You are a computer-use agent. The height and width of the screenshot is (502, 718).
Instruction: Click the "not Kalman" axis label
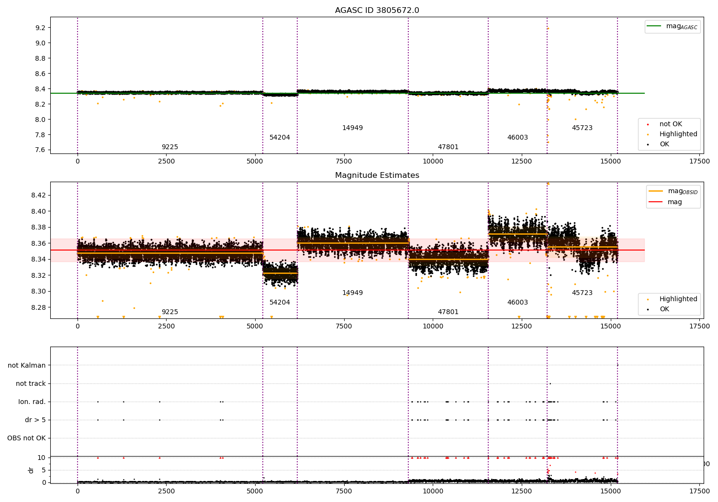pos(27,366)
